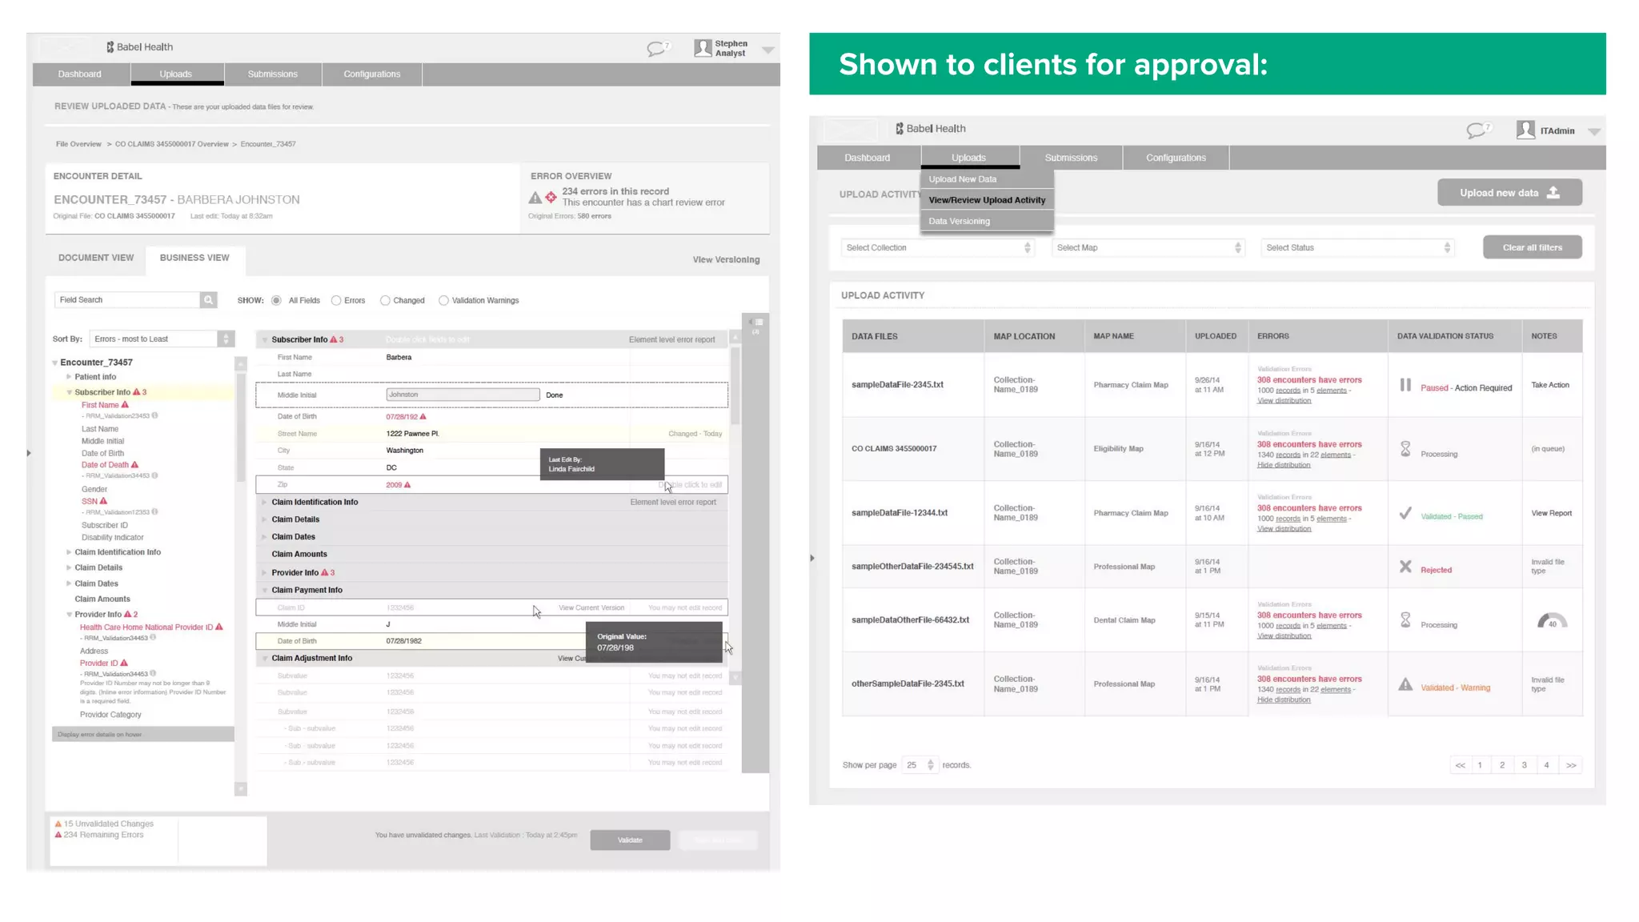Click chat bubble icon next to Stephen Analyst
The image size is (1639, 922).
[656, 49]
